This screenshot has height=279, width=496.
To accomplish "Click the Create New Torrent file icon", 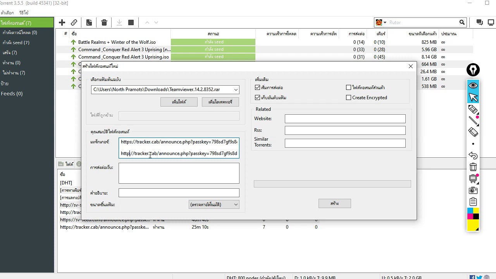I will [x=89, y=22].
